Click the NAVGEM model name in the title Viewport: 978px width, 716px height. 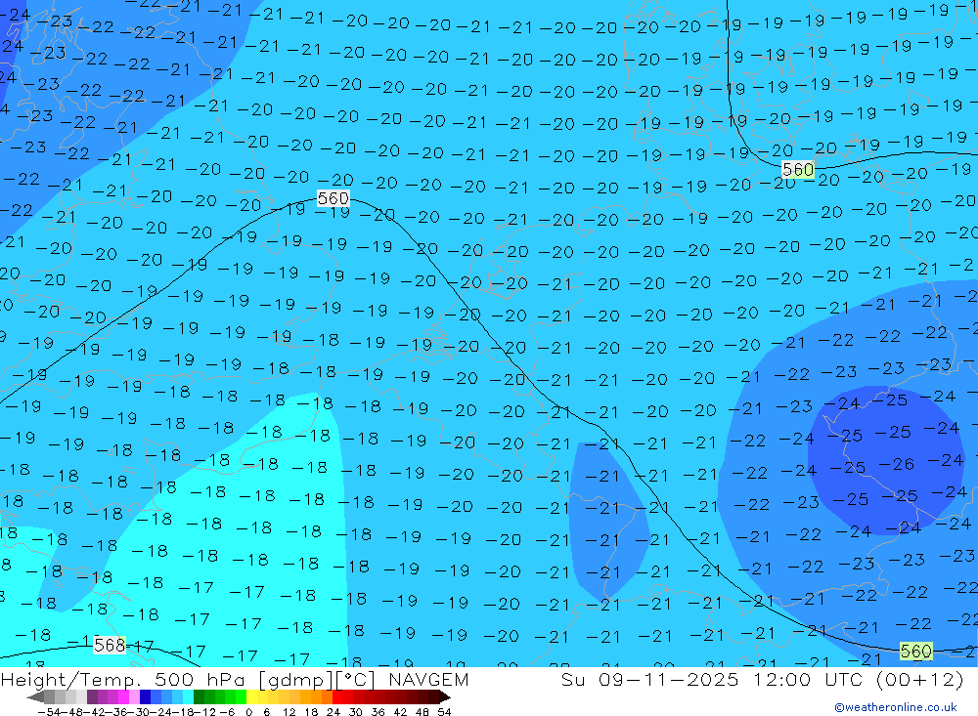[x=428, y=679]
